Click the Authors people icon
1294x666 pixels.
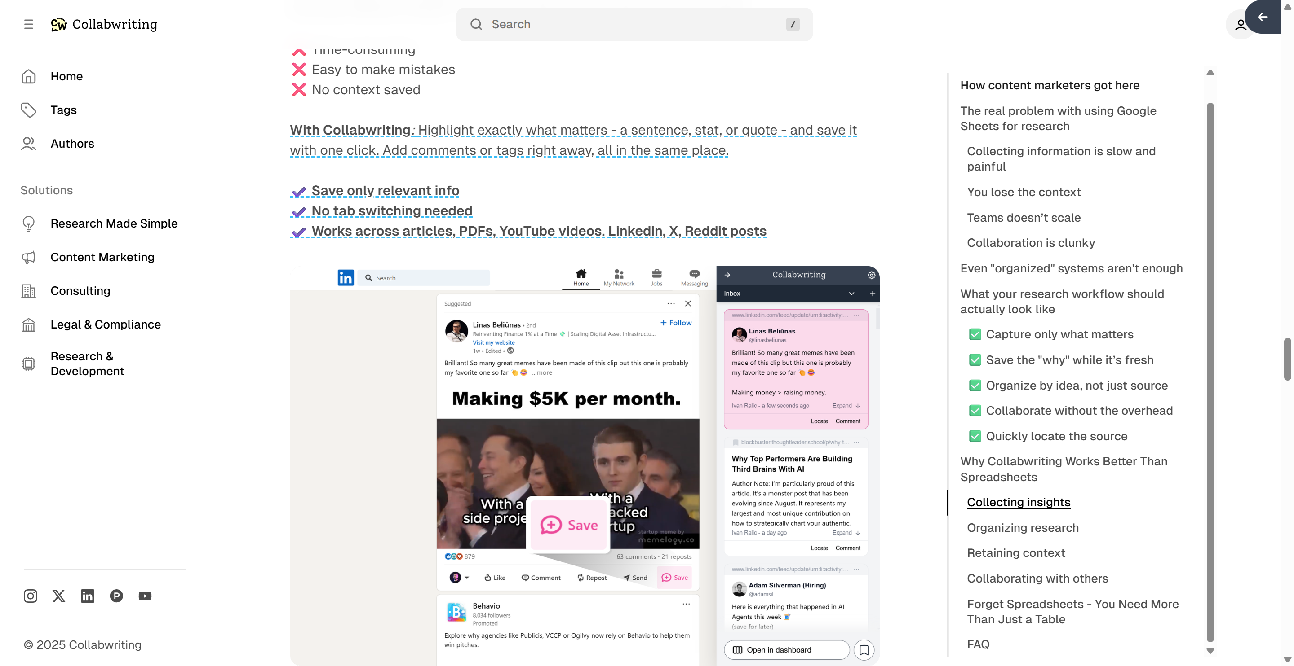point(29,144)
